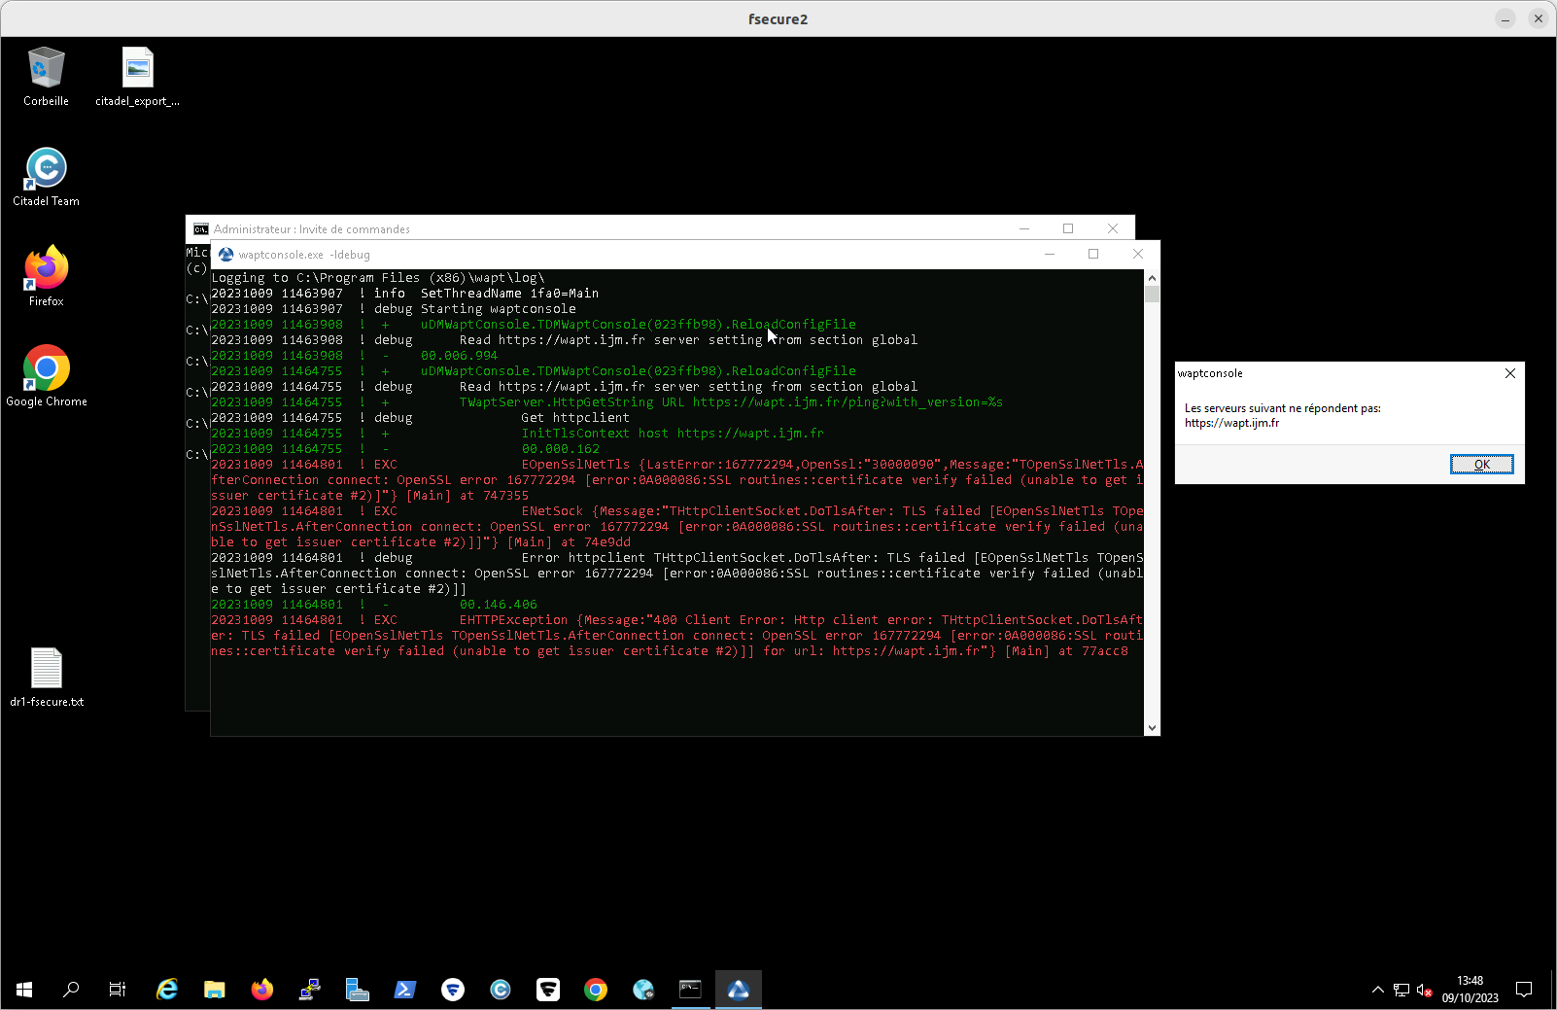This screenshot has height=1010, width=1557.
Task: Open the Corbeille recycle bin icon
Action: 46,77
